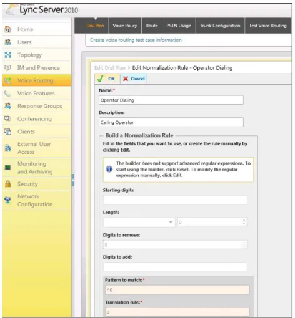295x318 pixels.
Task: Open Monitoring and Archiving
Action: point(37,168)
